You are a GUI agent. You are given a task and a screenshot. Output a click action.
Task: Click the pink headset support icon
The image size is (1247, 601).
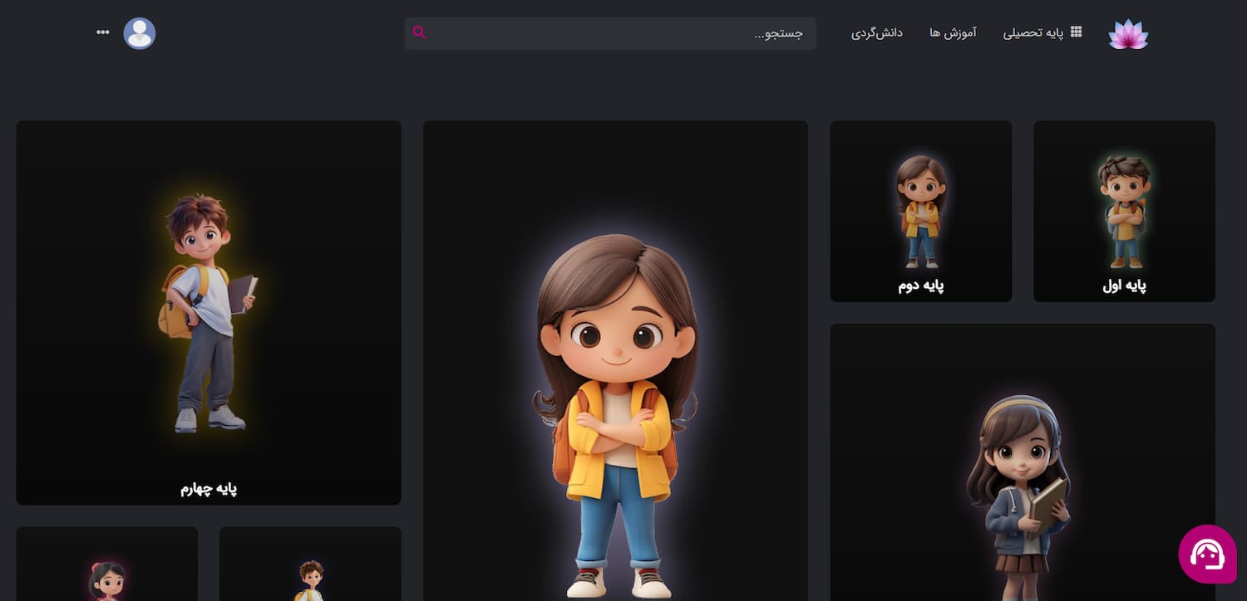coord(1207,555)
